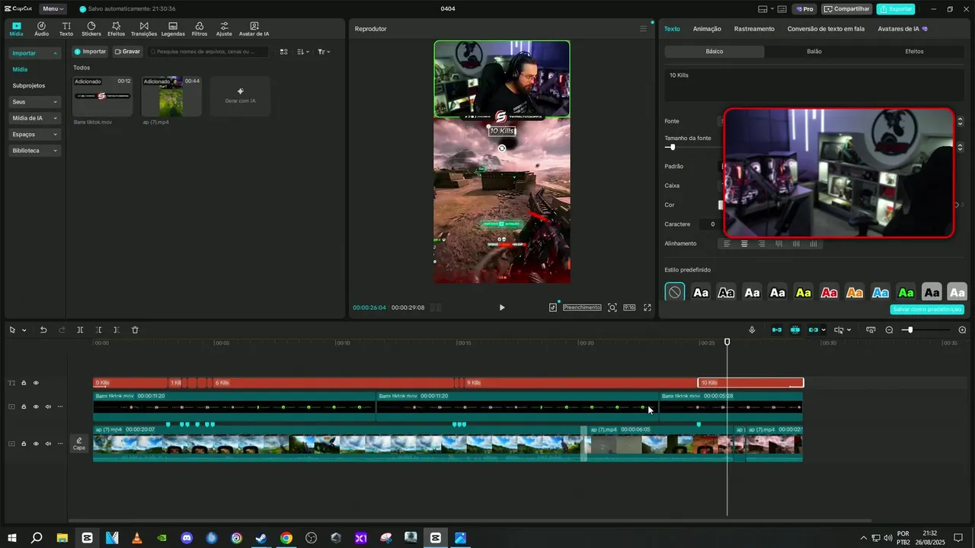
Task: Click the media search field
Action: [208, 52]
